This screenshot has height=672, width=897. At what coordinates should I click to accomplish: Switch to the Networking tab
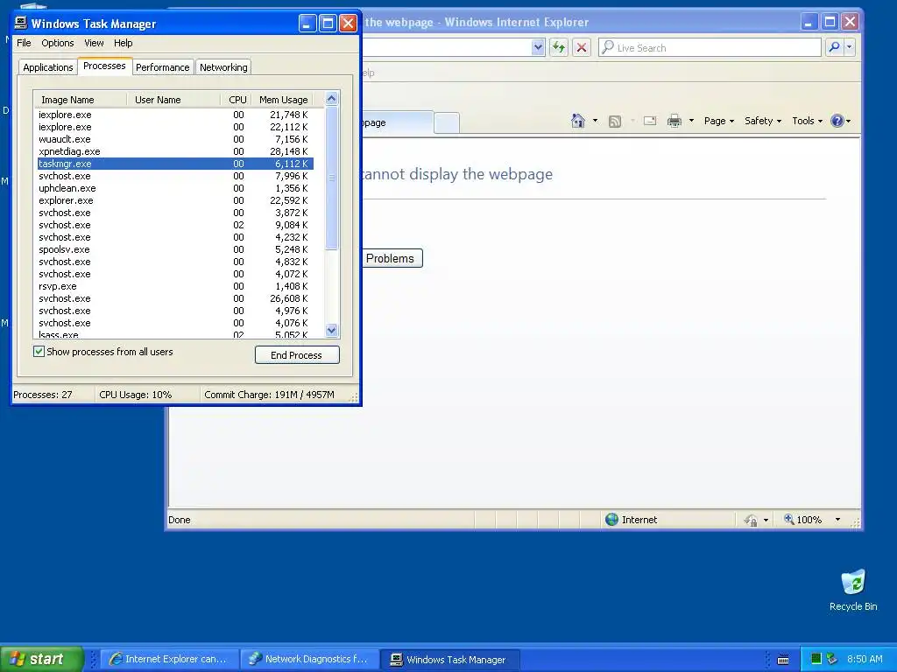(223, 66)
